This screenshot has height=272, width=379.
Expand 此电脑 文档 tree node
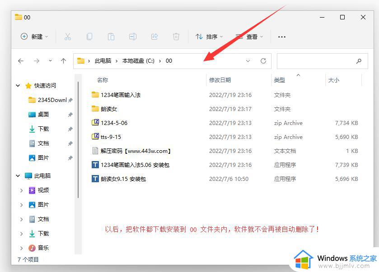click(22, 219)
